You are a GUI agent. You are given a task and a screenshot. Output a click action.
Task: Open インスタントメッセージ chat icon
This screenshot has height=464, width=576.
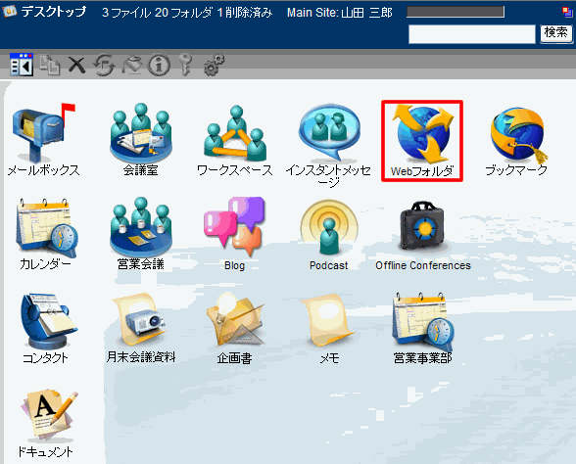(329, 133)
